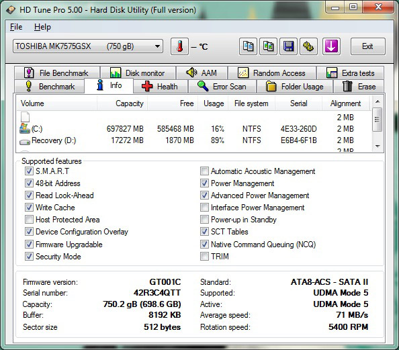Switch to the Disk monitor tab
399x350 pixels.
[x=138, y=73]
